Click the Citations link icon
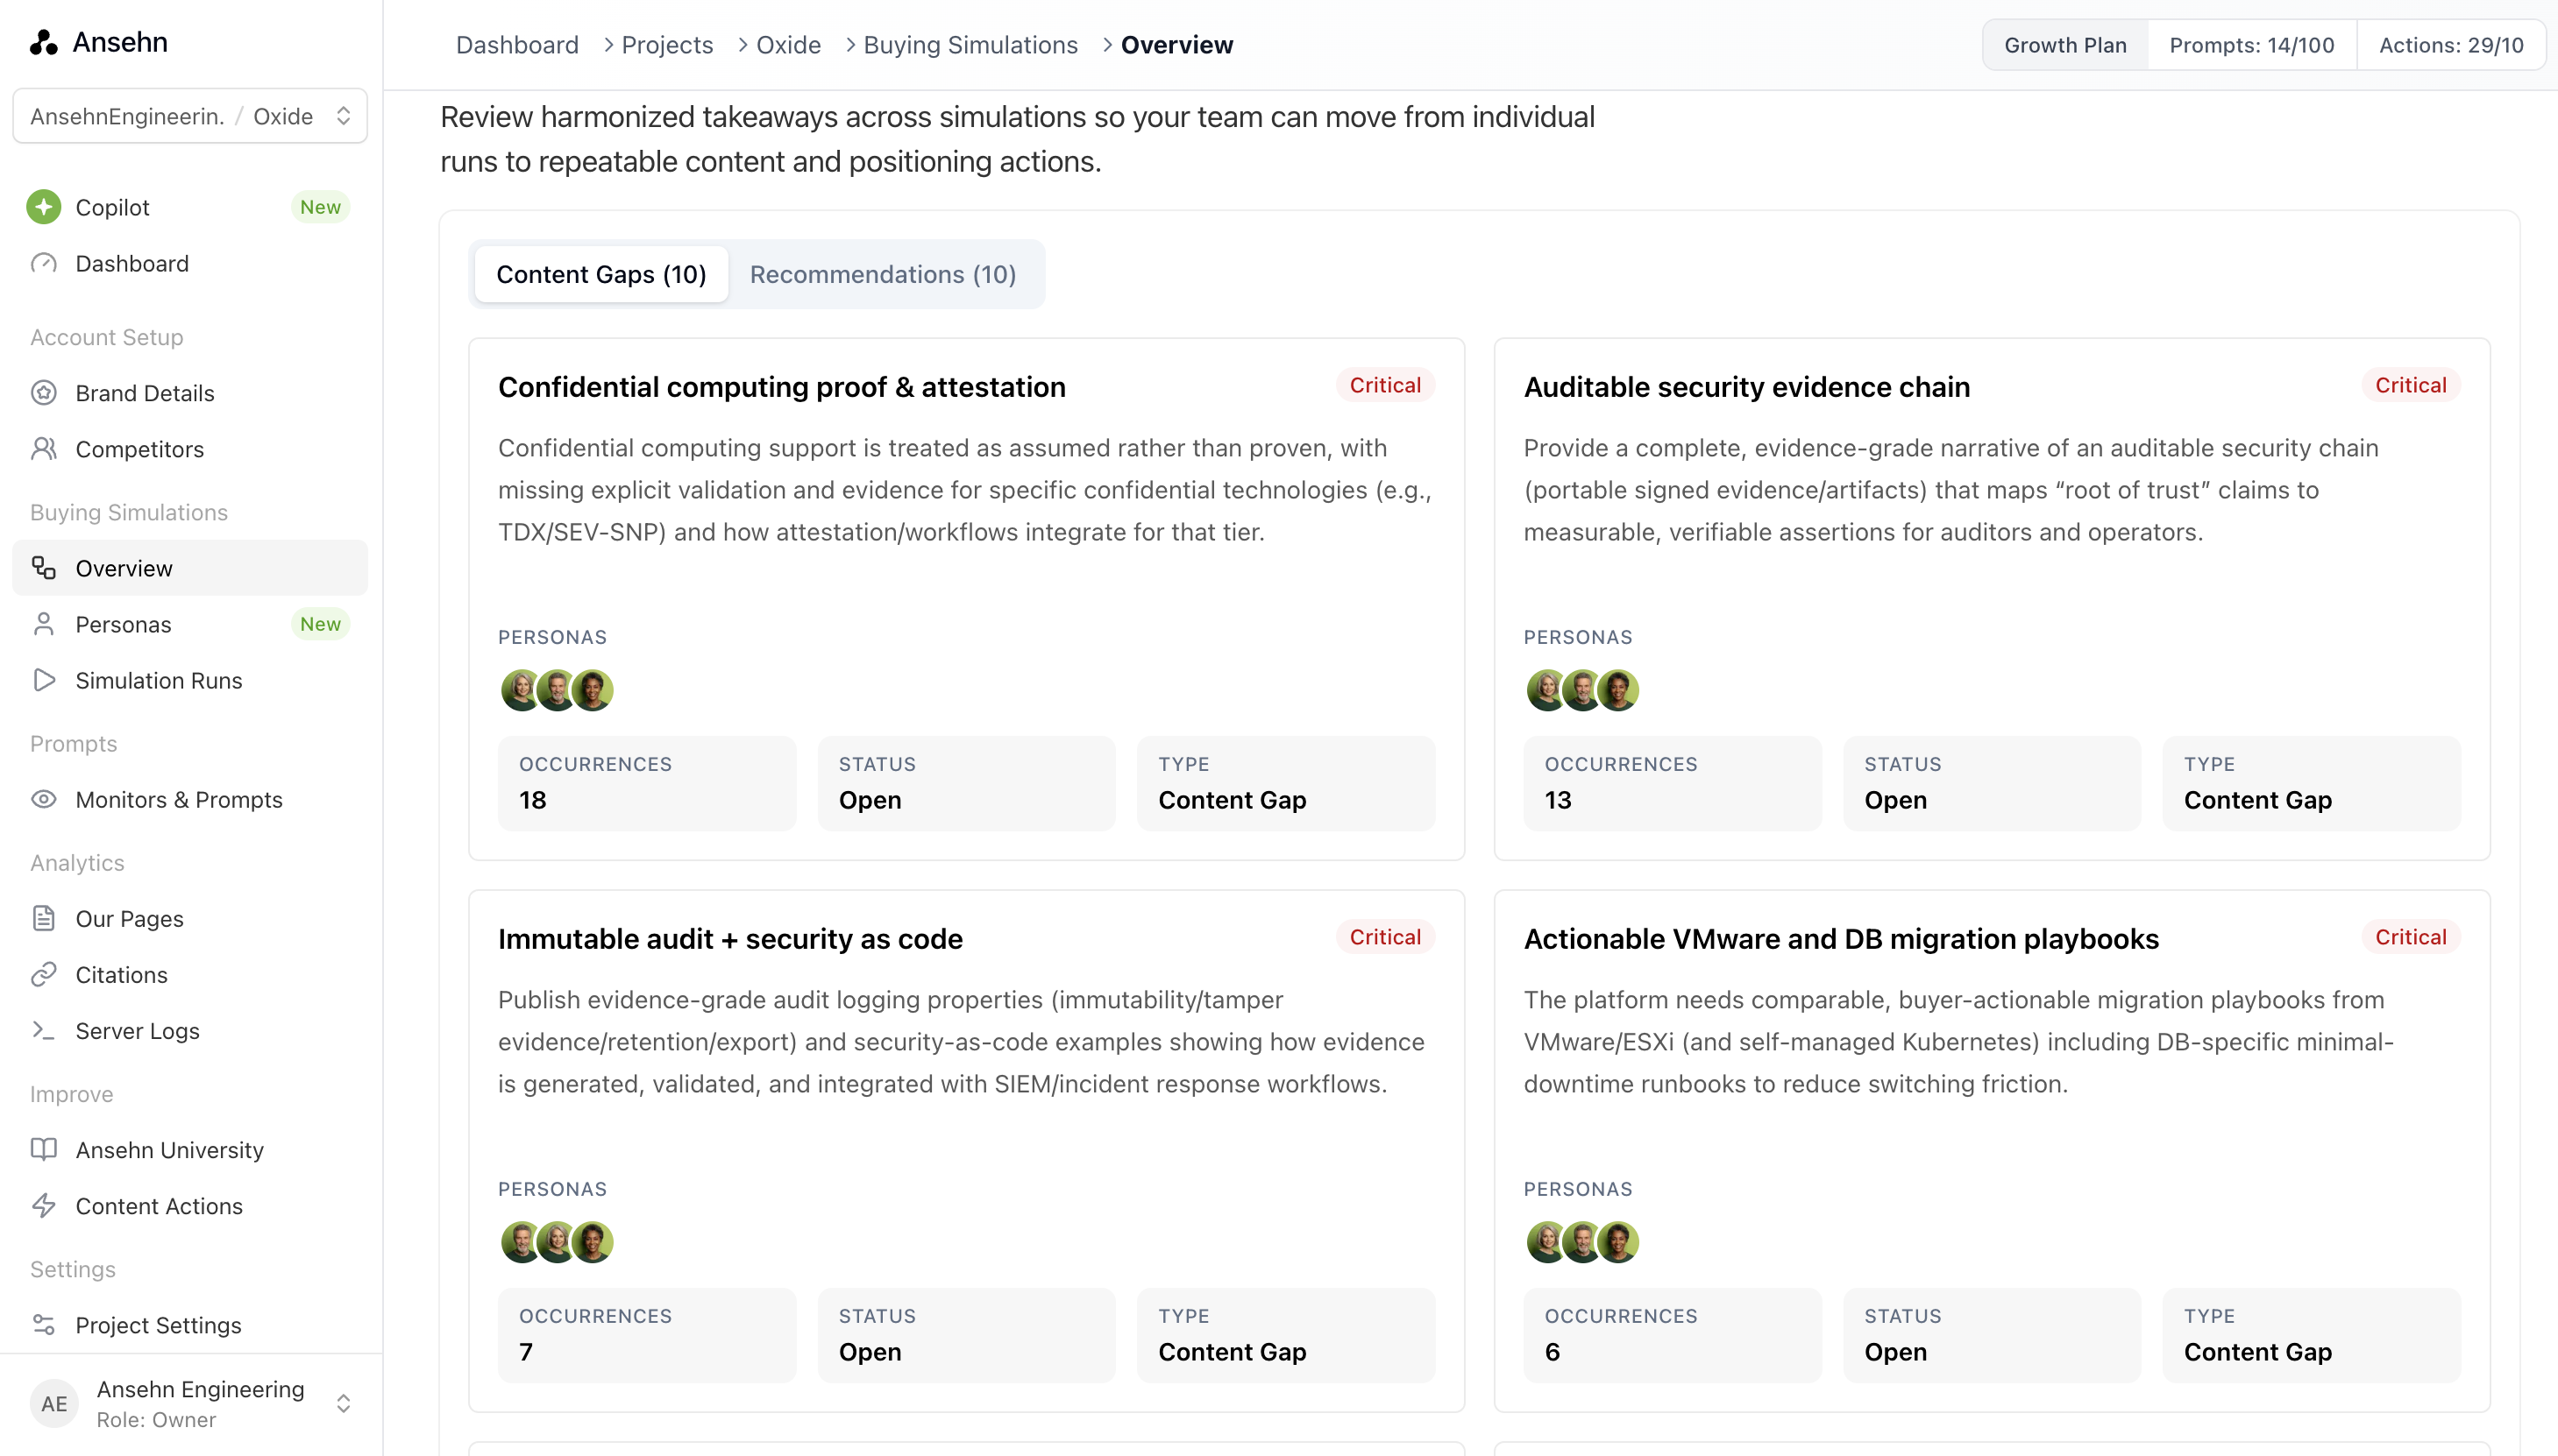The height and width of the screenshot is (1456, 2558). pos(43,974)
